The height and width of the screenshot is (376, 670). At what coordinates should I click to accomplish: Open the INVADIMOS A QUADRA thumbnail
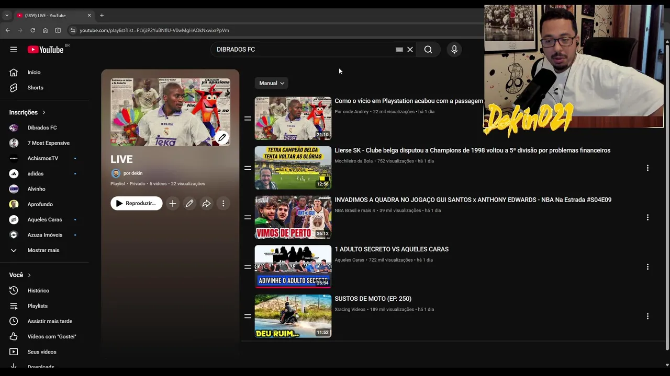tap(293, 217)
